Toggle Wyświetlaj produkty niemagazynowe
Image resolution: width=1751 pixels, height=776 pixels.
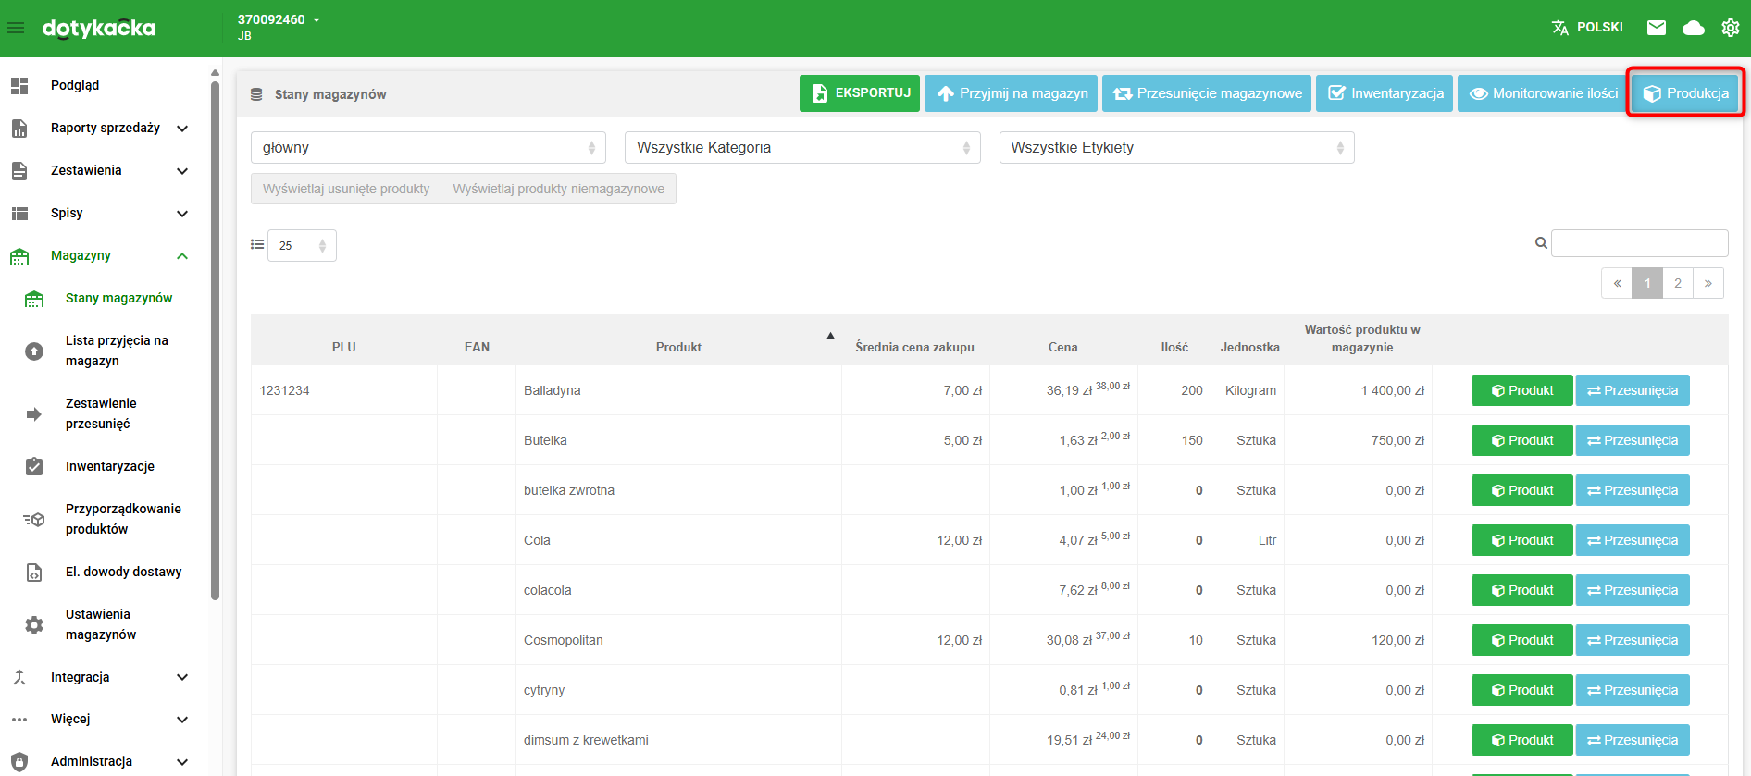[558, 189]
